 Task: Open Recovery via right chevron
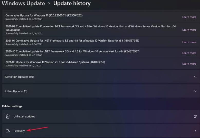[x=195, y=131]
